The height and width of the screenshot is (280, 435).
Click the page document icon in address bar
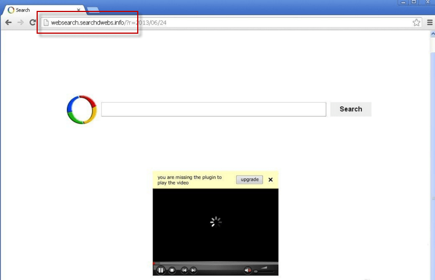[46, 22]
